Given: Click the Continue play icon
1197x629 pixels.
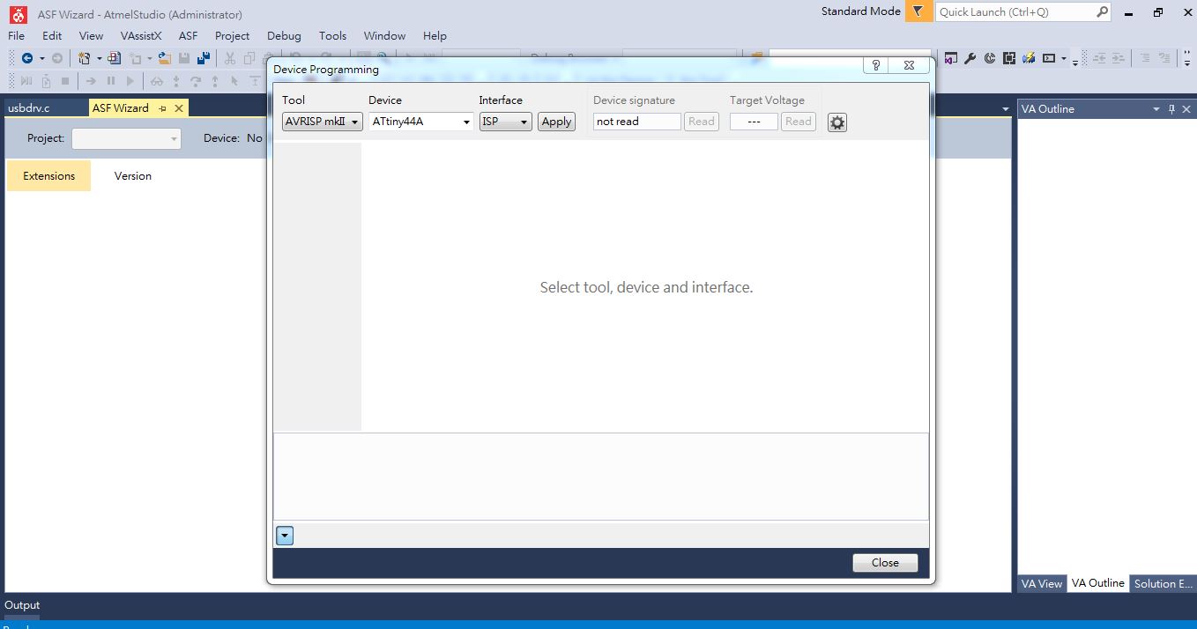Looking at the screenshot, I should [130, 81].
